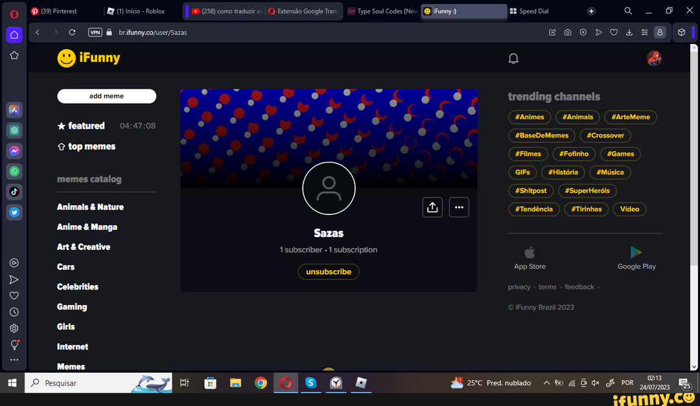Toggle the VPN badge in address bar
The height and width of the screenshot is (406, 700).
[x=95, y=32]
